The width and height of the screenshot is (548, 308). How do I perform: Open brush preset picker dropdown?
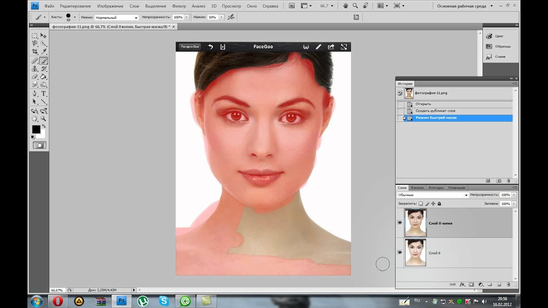[x=74, y=17]
